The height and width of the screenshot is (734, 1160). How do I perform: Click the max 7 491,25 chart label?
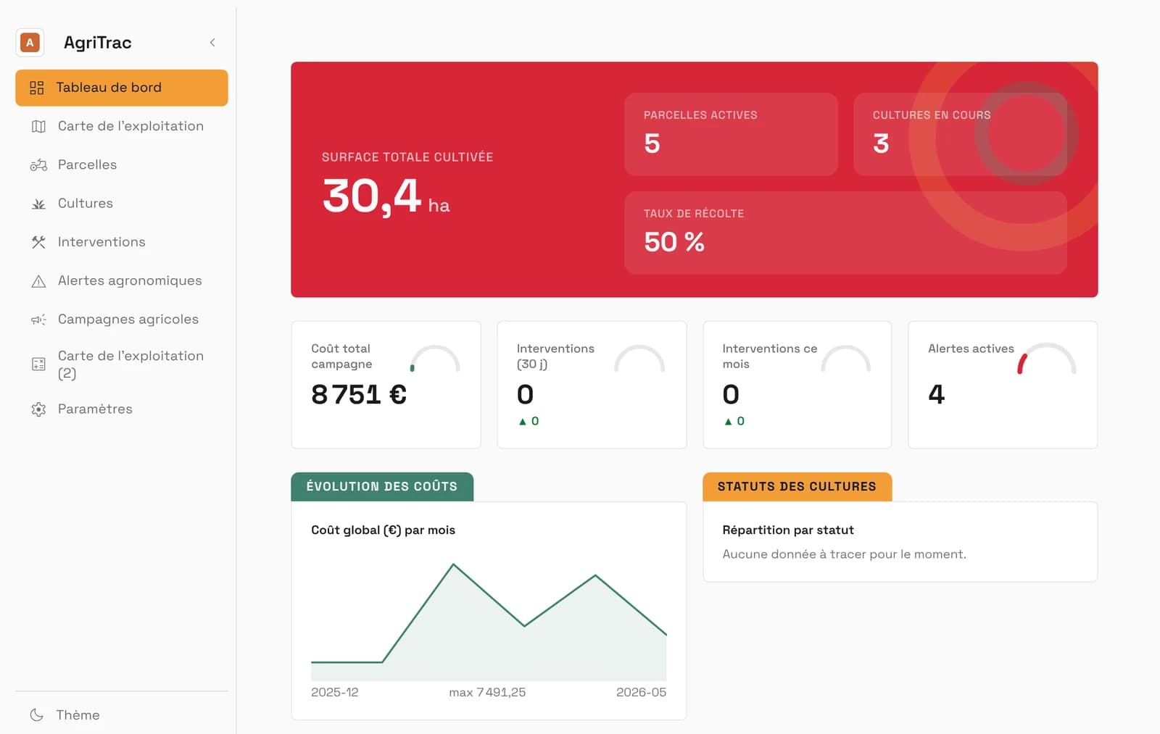point(487,693)
